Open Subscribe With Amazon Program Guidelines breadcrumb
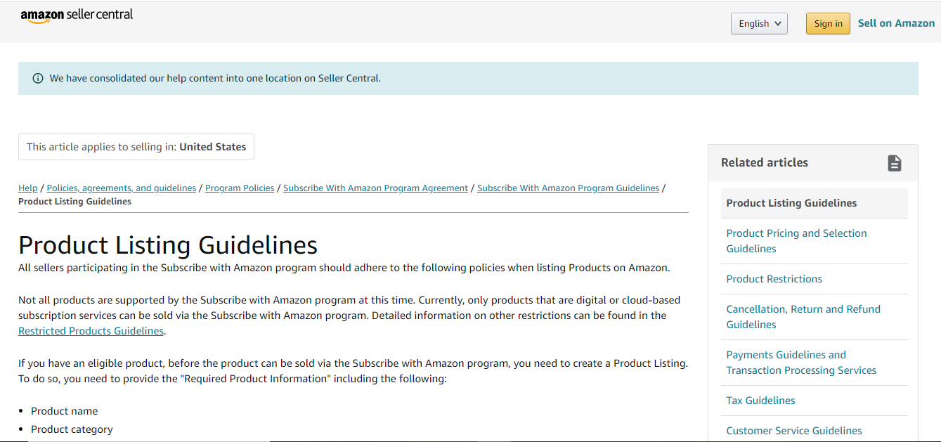 pos(568,188)
